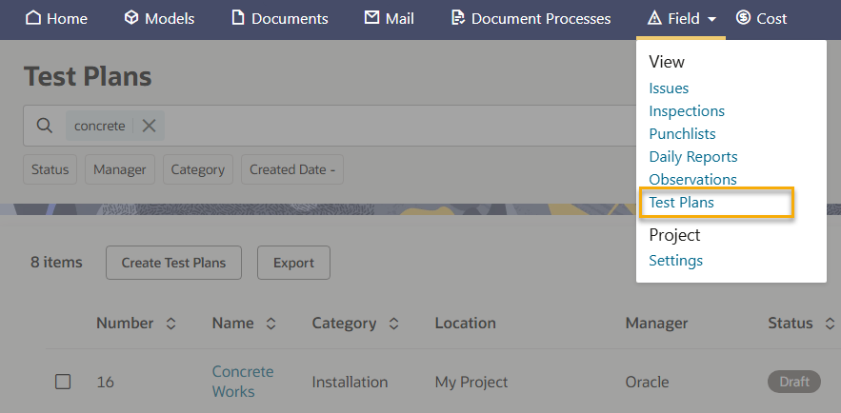Select checkbox for test plan 16

point(63,382)
